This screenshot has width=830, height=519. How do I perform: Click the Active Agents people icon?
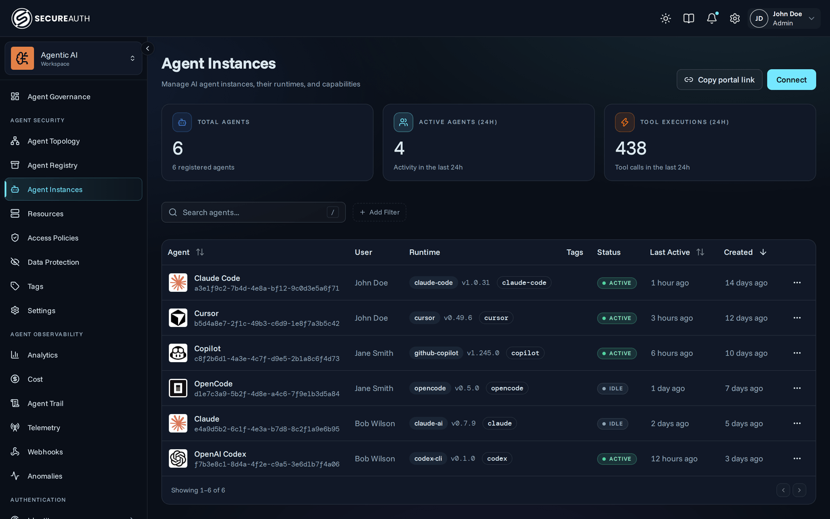403,122
